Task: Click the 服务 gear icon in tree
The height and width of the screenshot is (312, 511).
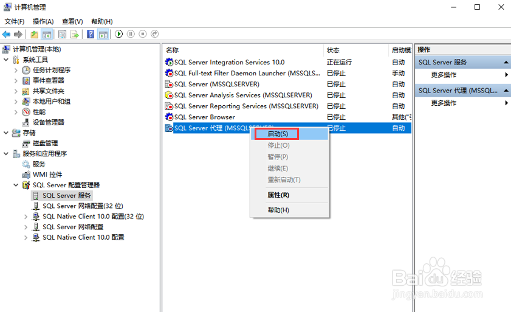Action: [x=26, y=164]
